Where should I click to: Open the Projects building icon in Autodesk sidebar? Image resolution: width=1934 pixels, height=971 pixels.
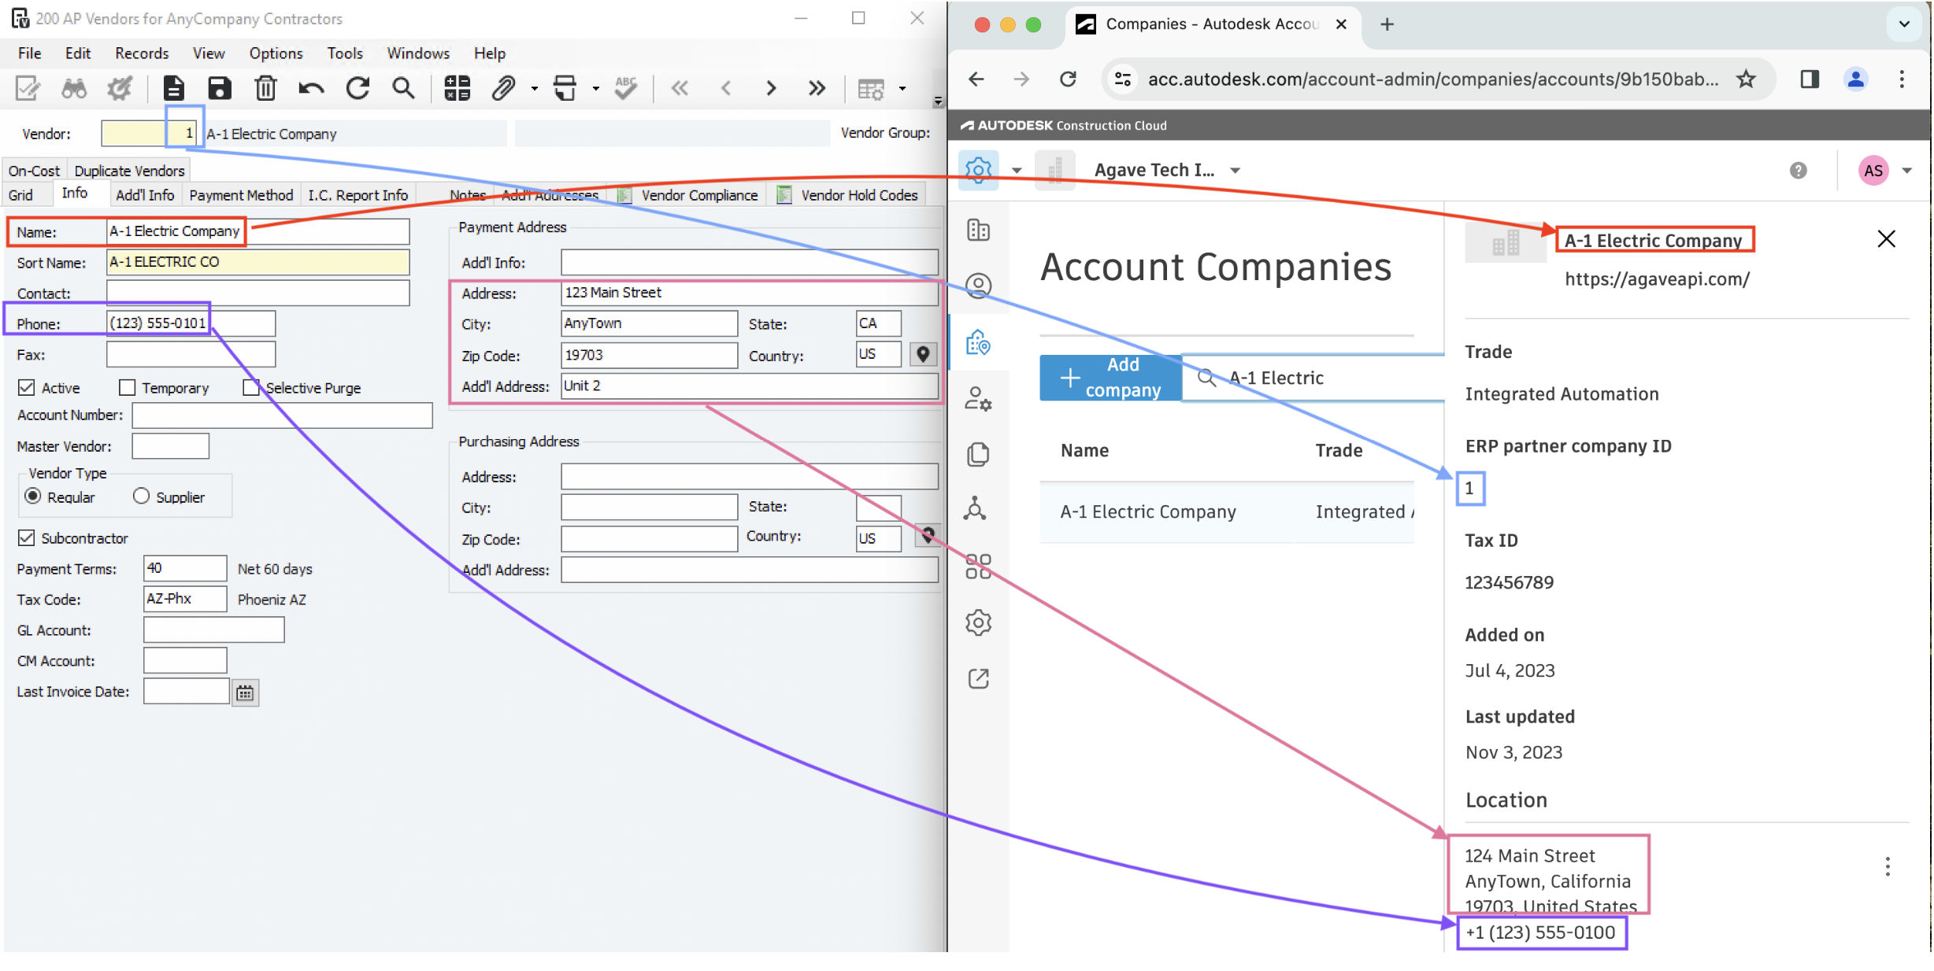point(978,230)
